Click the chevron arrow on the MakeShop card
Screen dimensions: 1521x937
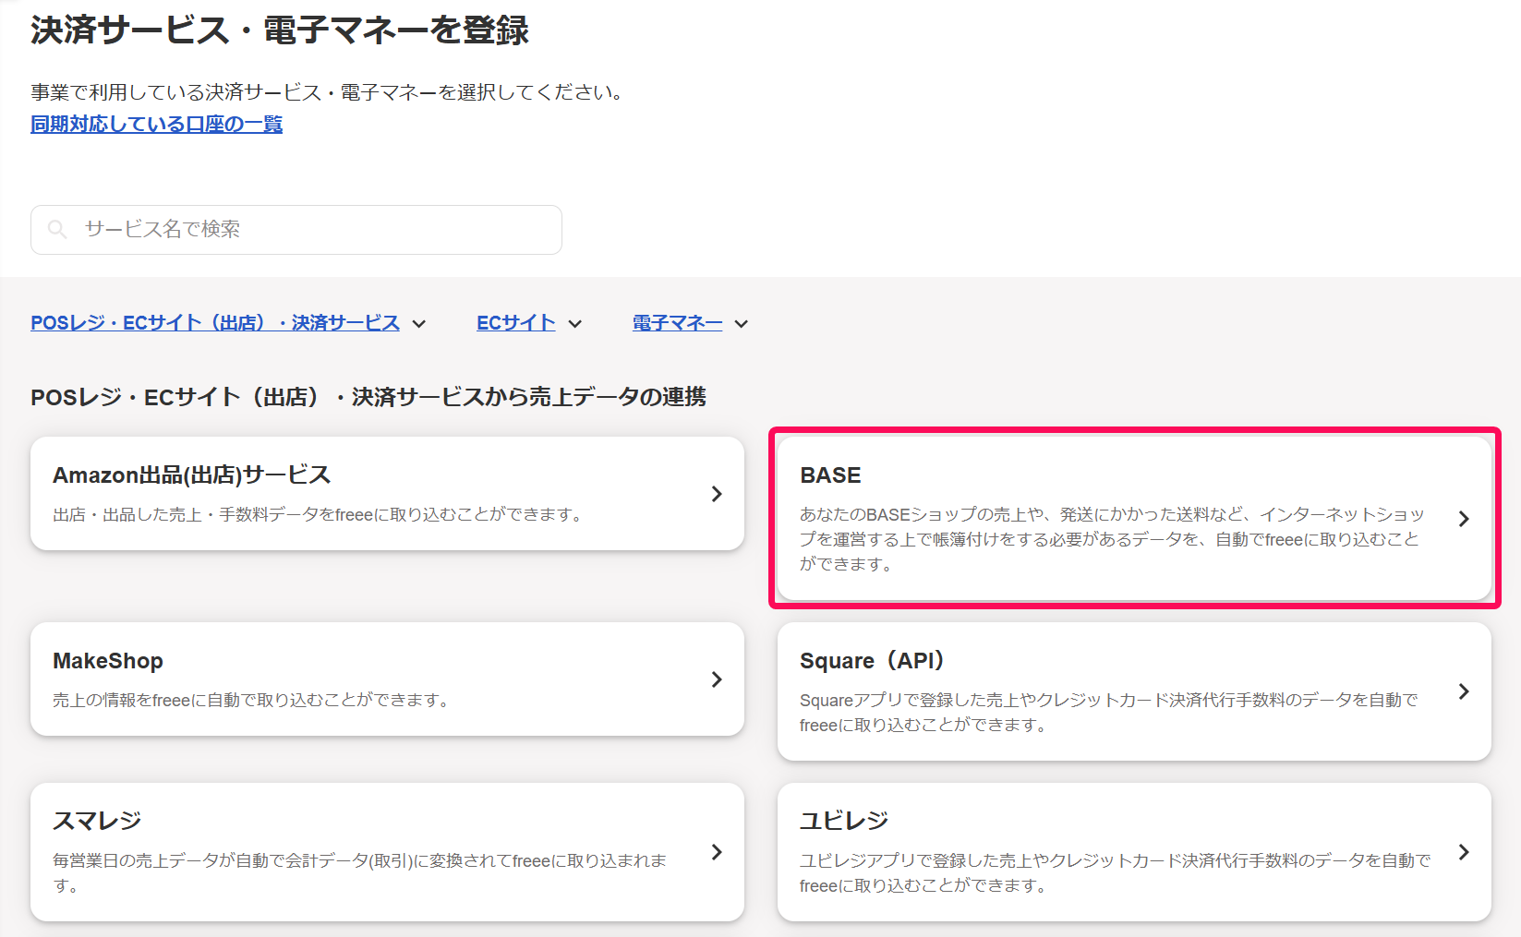point(717,679)
